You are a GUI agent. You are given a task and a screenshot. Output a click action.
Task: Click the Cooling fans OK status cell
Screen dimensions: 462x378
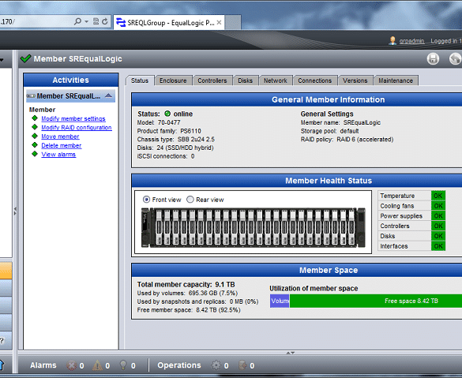438,206
